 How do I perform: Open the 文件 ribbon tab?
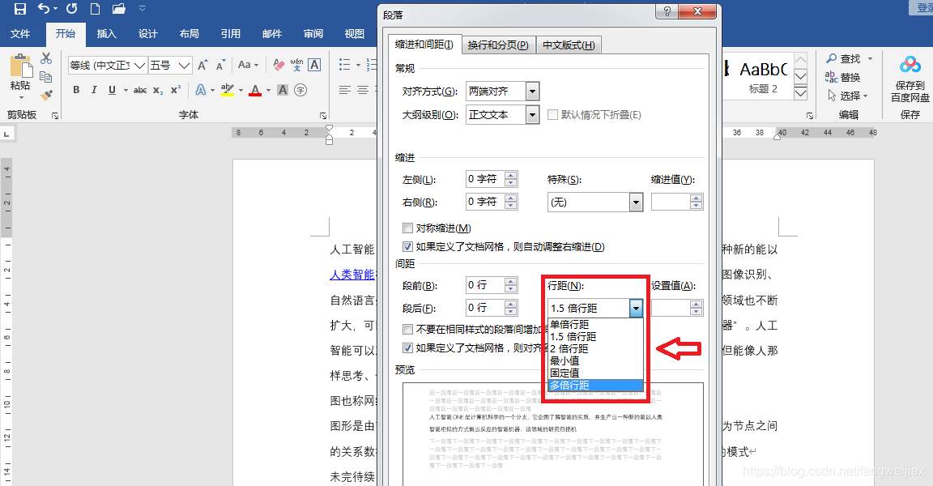20,34
